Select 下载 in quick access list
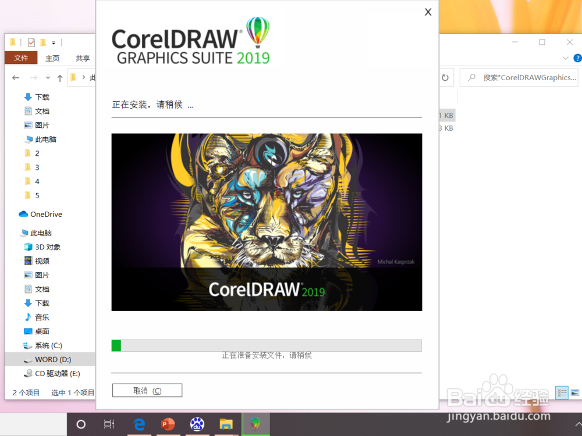 coord(36,97)
